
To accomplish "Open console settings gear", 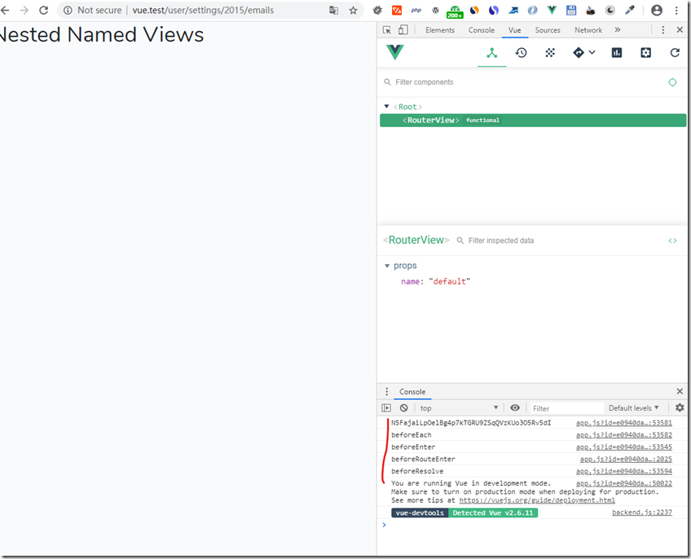I will 680,407.
